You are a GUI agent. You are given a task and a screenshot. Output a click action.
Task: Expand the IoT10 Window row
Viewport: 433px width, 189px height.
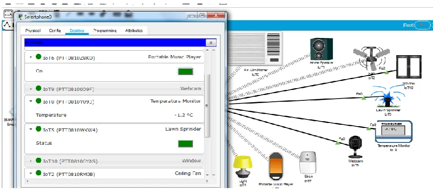31,161
